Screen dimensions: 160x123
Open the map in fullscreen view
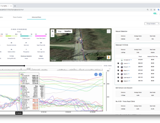(109, 31)
